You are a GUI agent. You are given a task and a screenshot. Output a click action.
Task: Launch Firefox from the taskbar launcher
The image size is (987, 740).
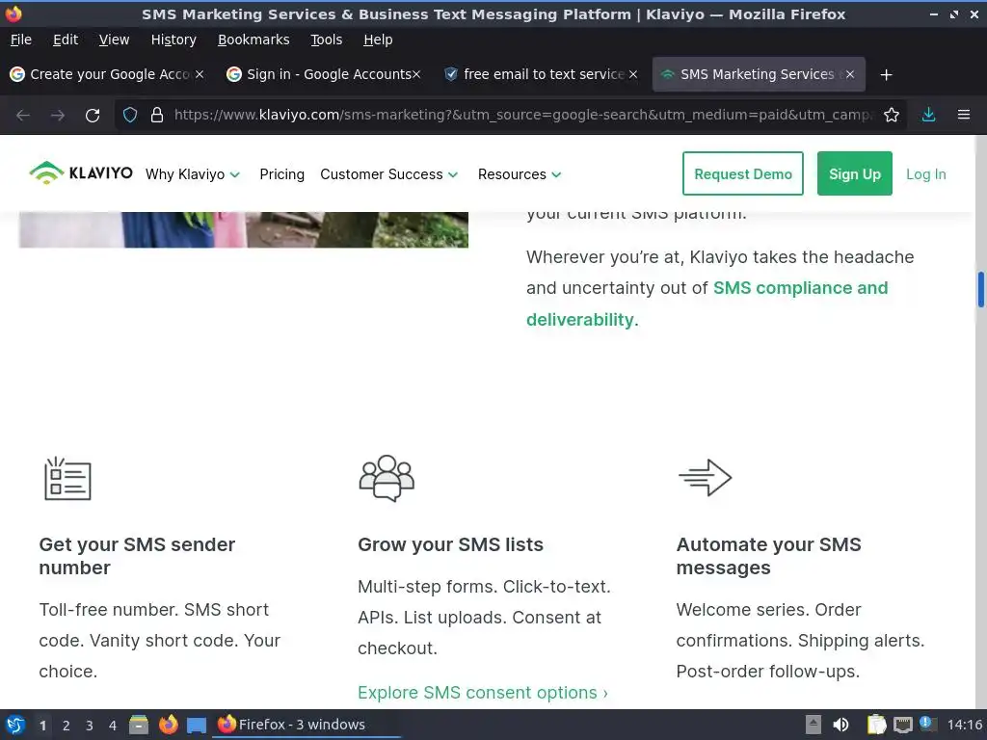(168, 725)
